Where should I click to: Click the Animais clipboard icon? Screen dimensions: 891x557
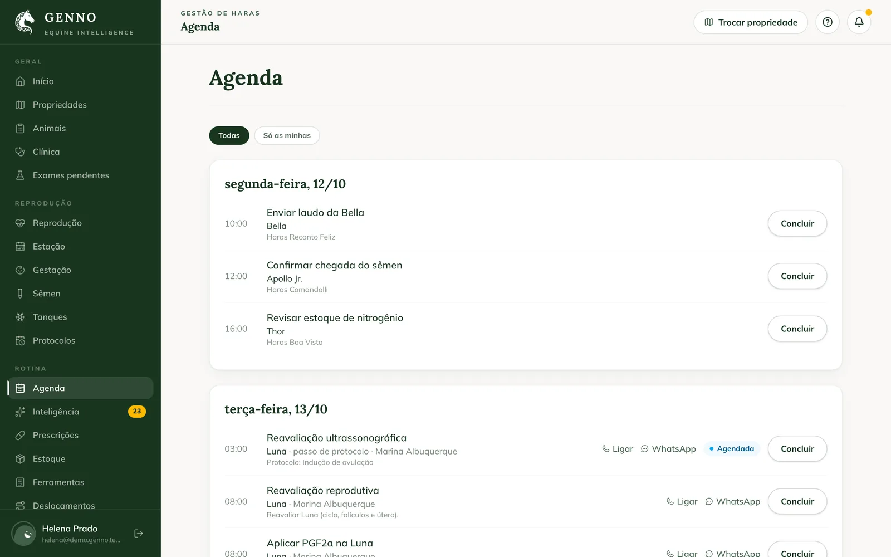pyautogui.click(x=20, y=128)
